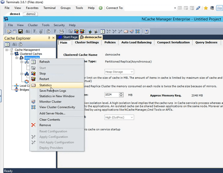223x173 pixels.
Task: Open the Terminal menu in Terminals
Action: point(49,8)
